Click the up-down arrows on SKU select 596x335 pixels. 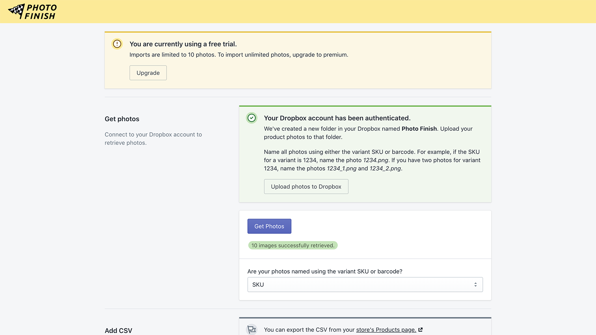click(475, 284)
